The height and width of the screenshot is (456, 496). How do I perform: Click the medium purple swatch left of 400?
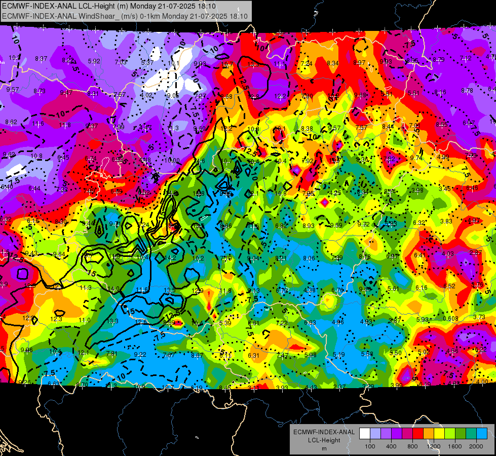point(386,434)
